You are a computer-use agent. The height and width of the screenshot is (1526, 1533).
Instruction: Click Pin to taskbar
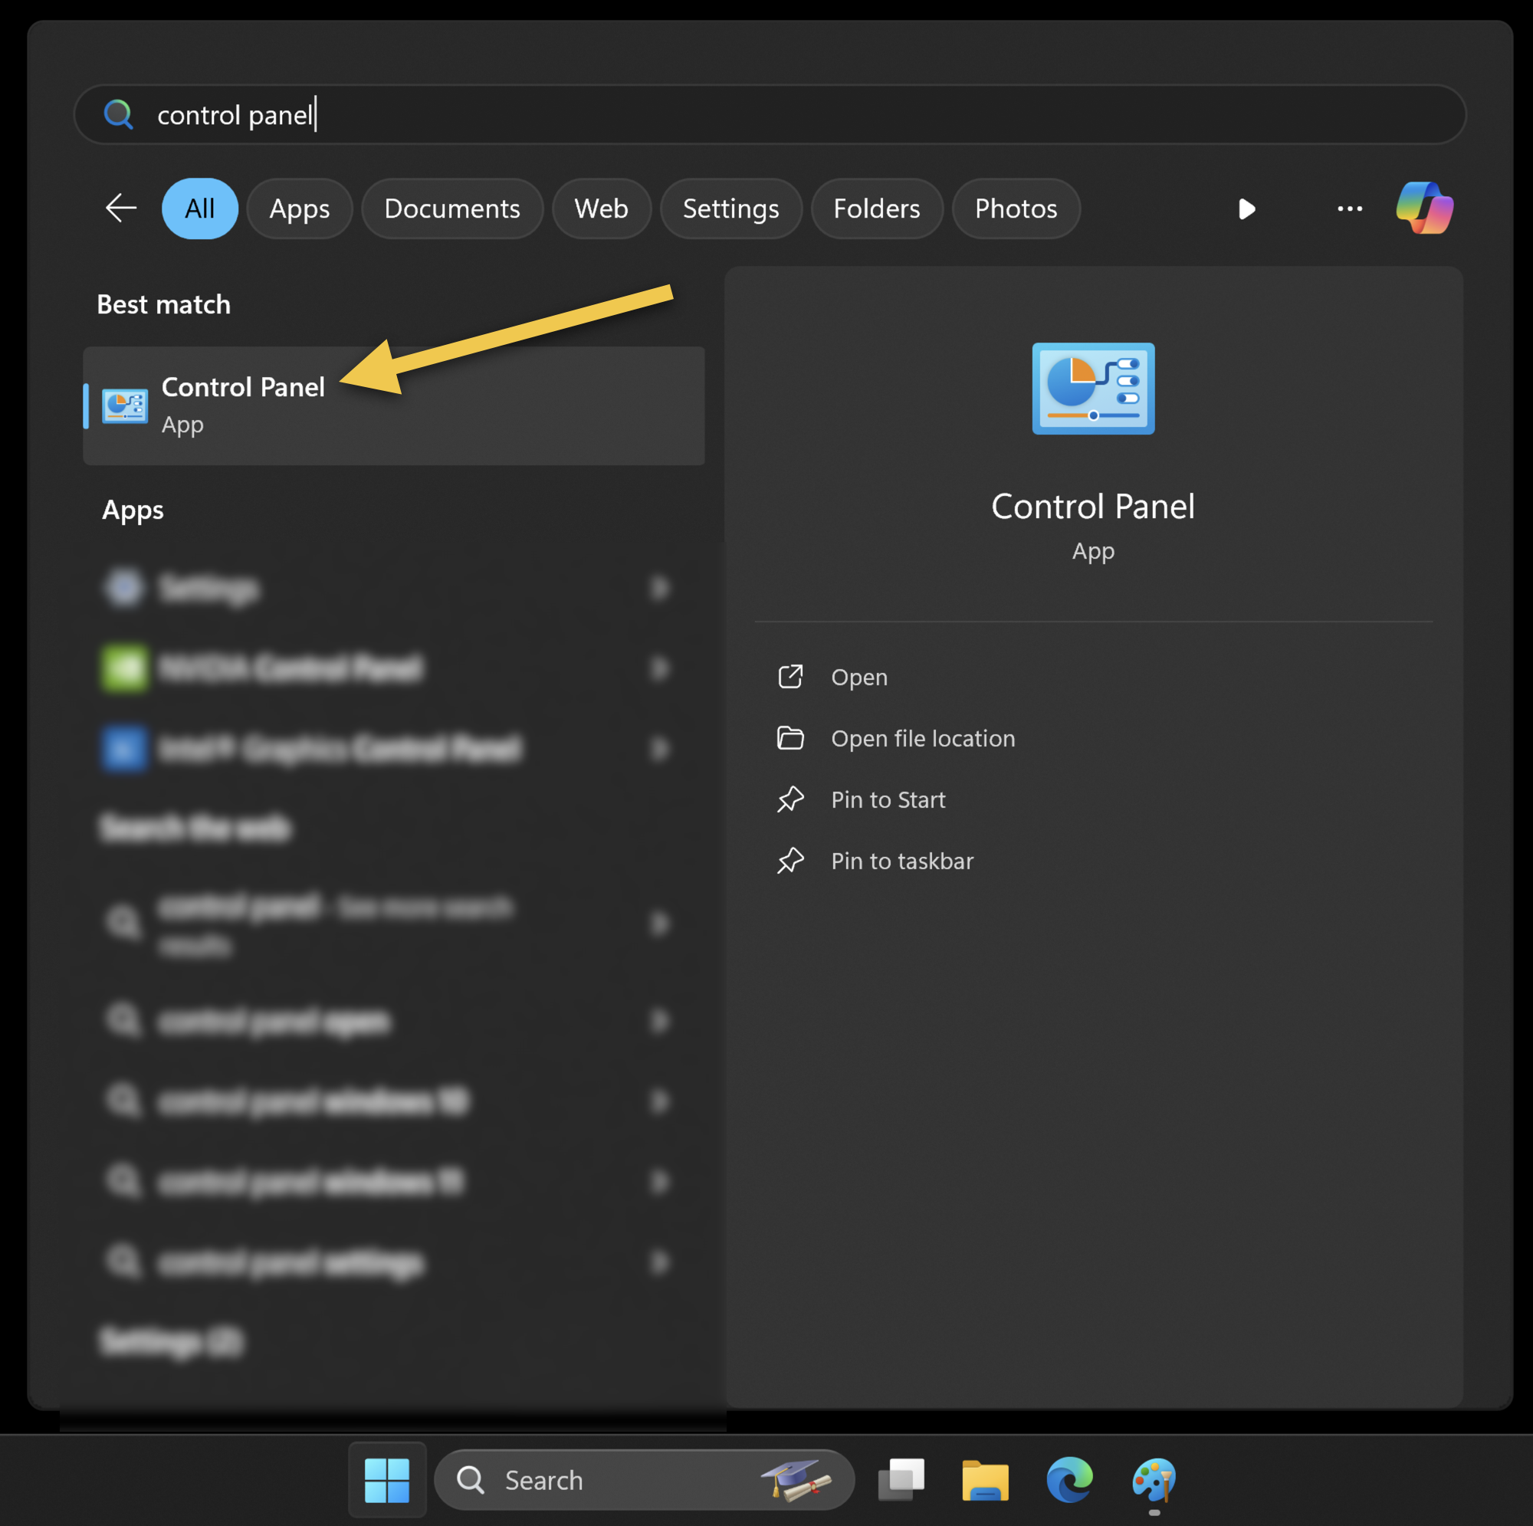tap(901, 861)
